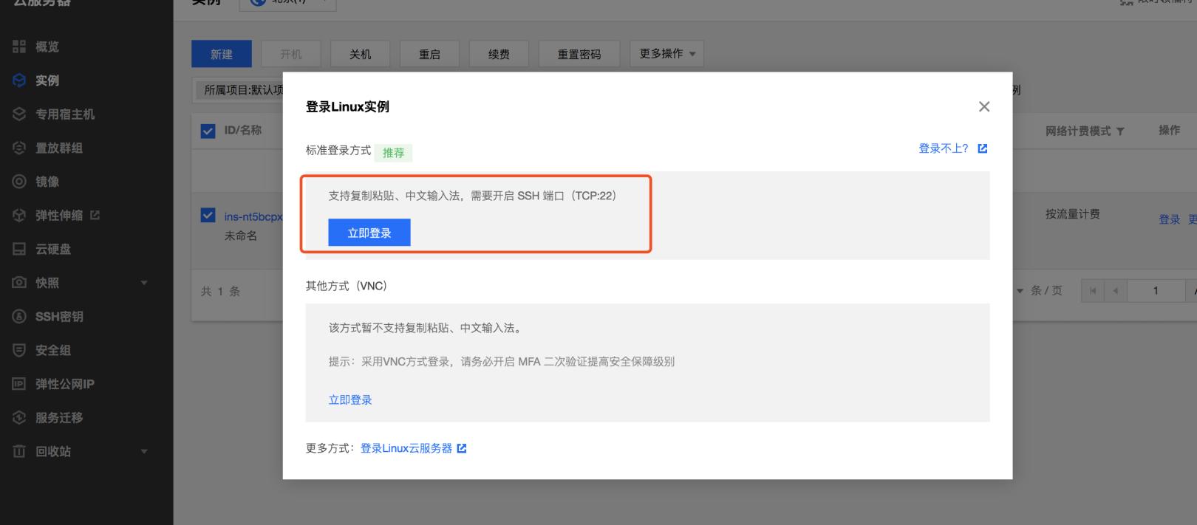The image size is (1197, 525).
Task: Click the 弹性公网IP icon in sidebar
Action: tap(19, 384)
